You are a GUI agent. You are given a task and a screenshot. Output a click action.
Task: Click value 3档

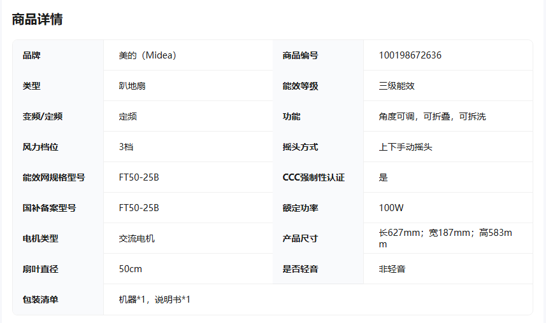pyautogui.click(x=126, y=147)
